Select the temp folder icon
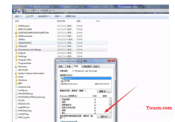This screenshot has width=175, height=122. [x=16, y=77]
